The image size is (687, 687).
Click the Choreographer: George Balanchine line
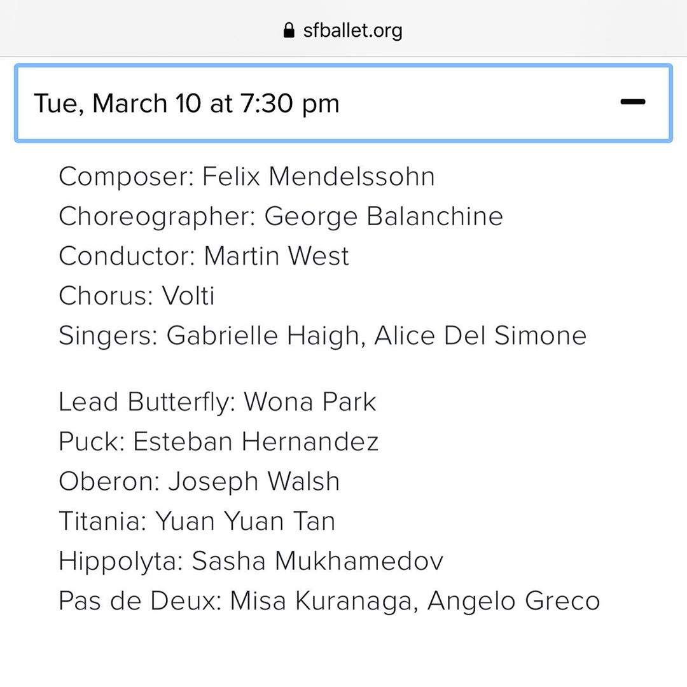click(281, 216)
